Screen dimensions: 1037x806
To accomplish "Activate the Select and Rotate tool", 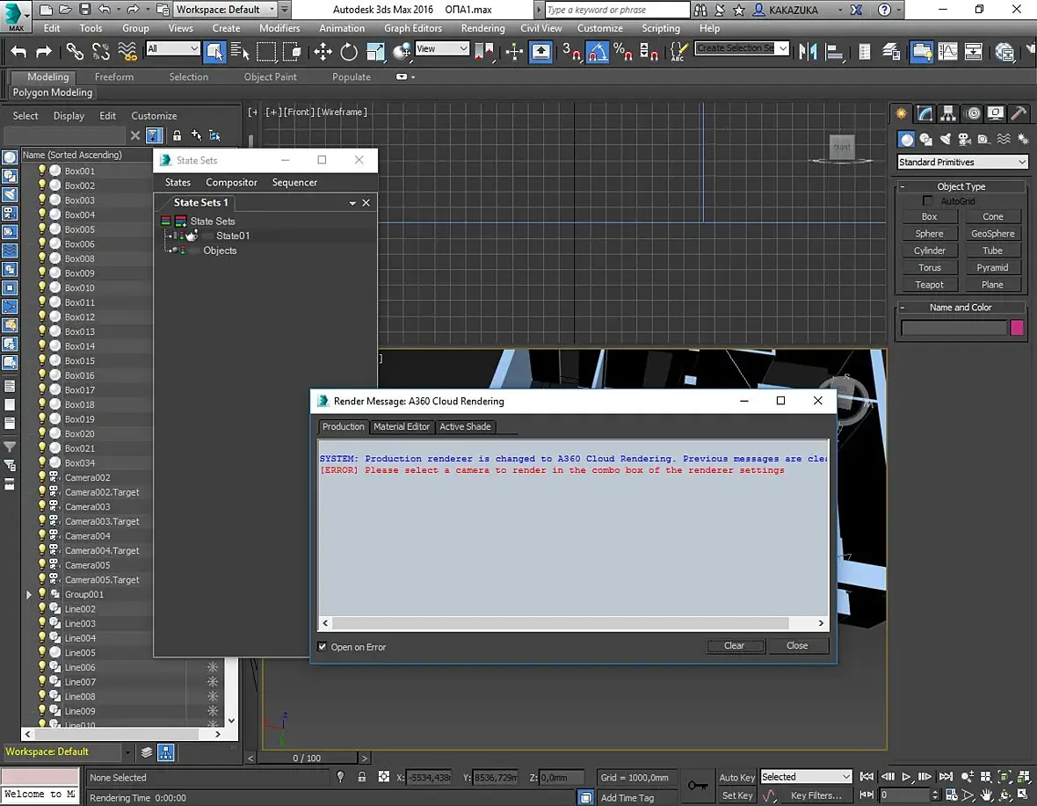I will [349, 52].
